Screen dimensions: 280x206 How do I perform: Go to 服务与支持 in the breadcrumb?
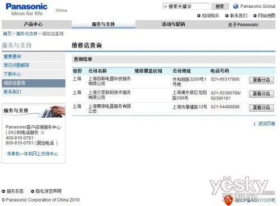pyautogui.click(x=27, y=33)
